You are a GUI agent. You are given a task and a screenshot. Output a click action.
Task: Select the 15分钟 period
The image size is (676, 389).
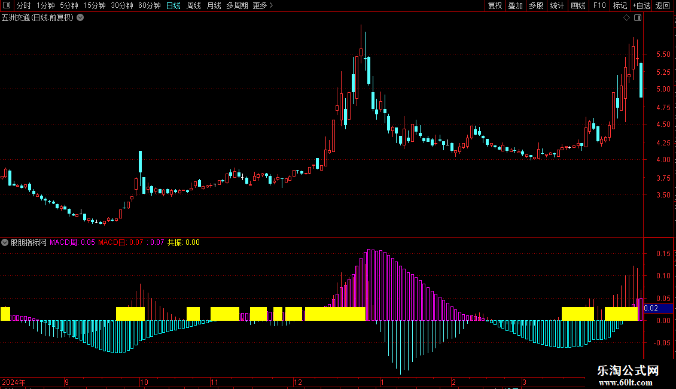coord(95,5)
